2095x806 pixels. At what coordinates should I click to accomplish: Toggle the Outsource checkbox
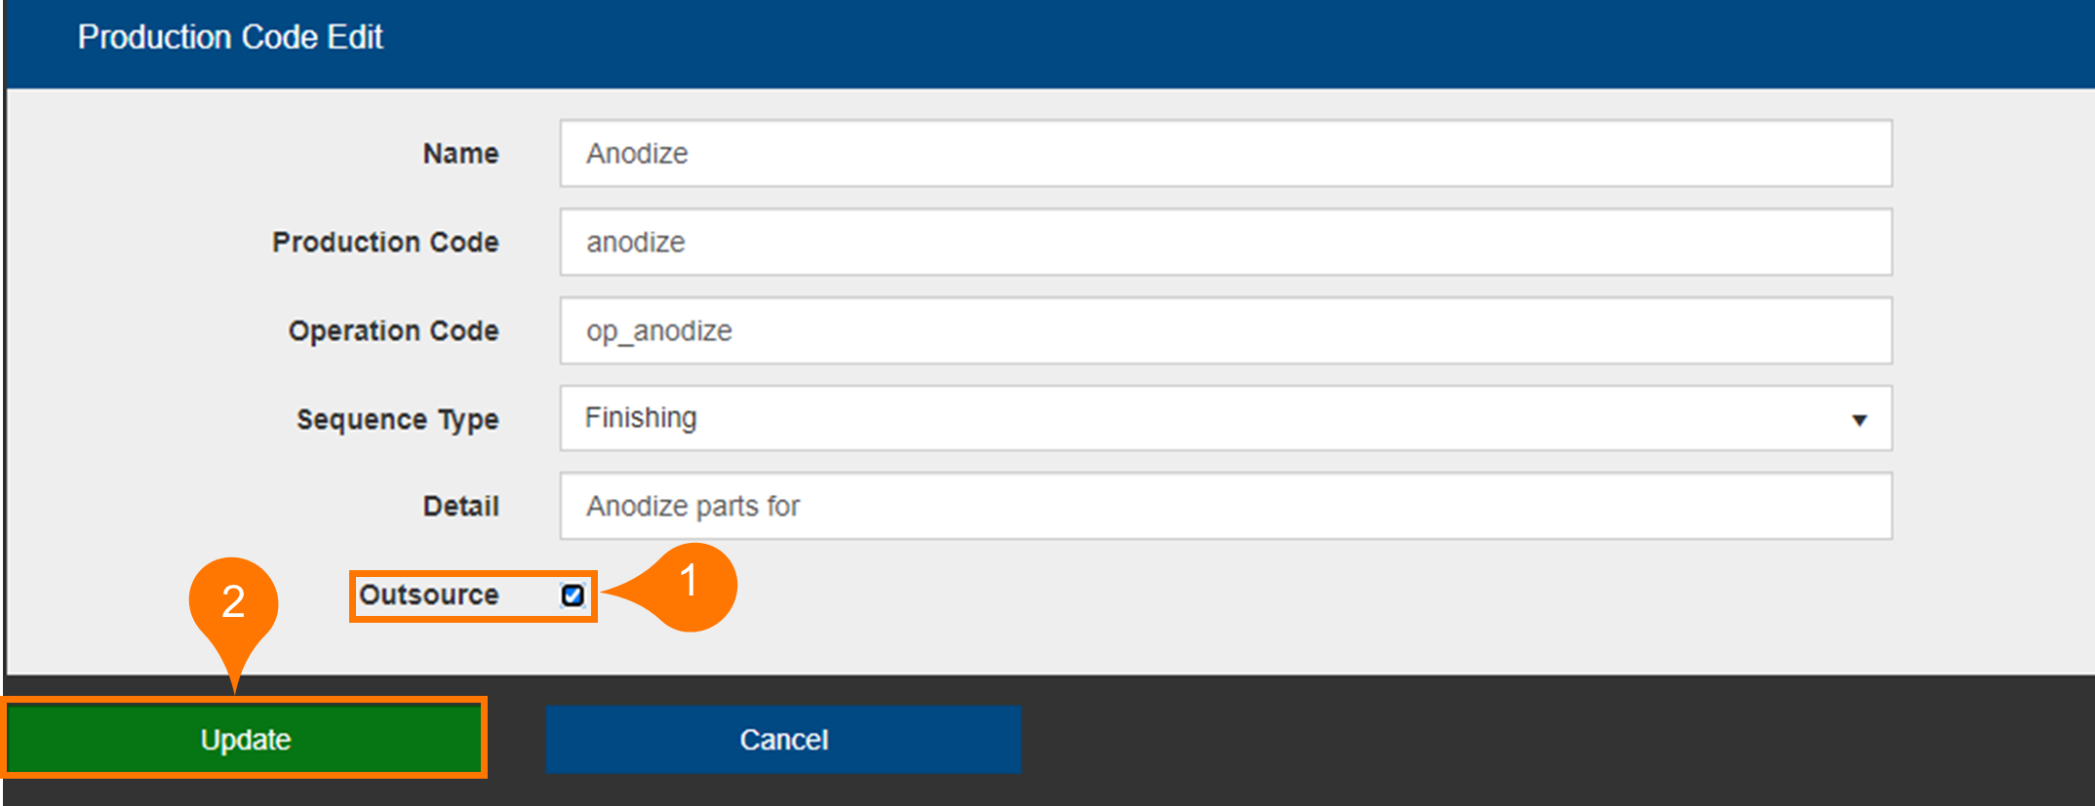573,595
